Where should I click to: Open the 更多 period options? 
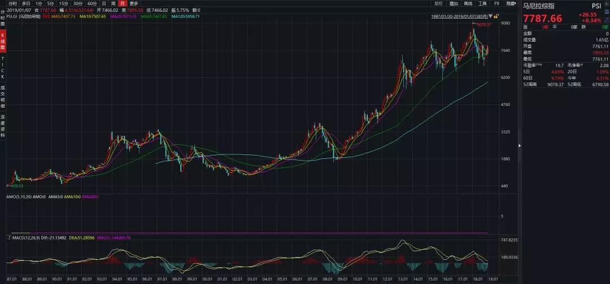click(x=133, y=3)
